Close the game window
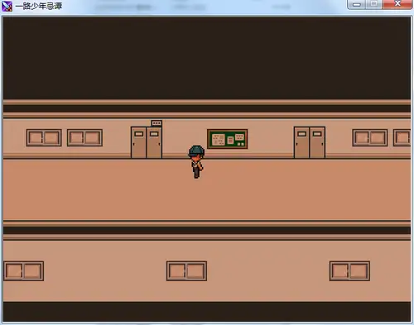Screen dimensions: 414x325 tap(397, 4)
